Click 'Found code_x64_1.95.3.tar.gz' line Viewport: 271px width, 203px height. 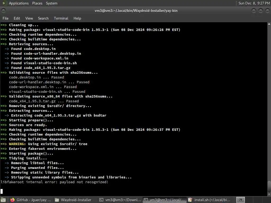[38, 68]
